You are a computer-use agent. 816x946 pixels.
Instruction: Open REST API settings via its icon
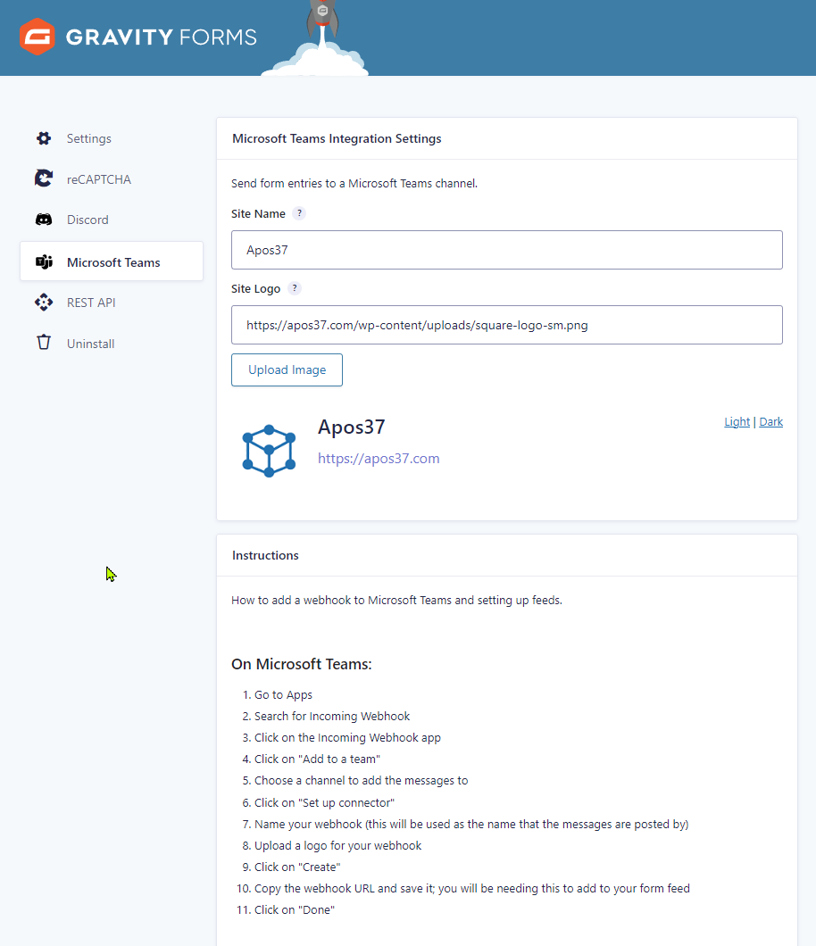[43, 302]
